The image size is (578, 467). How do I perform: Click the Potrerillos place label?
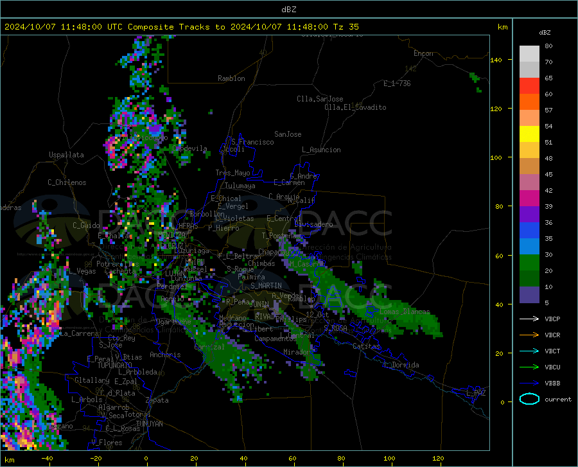click(118, 264)
